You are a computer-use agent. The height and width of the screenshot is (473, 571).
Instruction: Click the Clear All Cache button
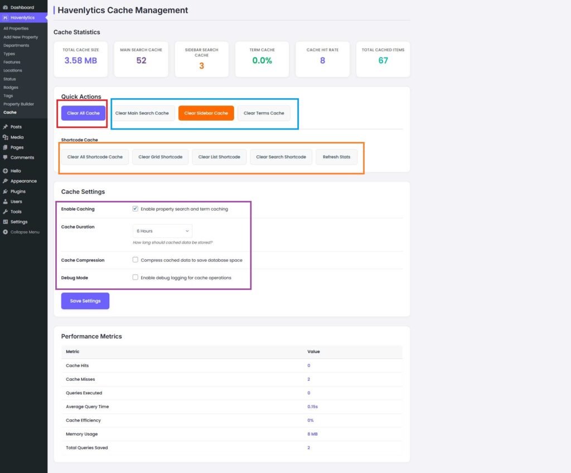coord(83,113)
